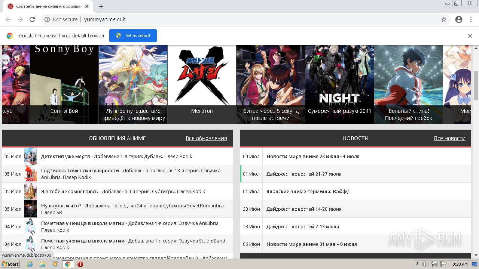Follow the Все обновления link
479x269 pixels.
pos(206,138)
